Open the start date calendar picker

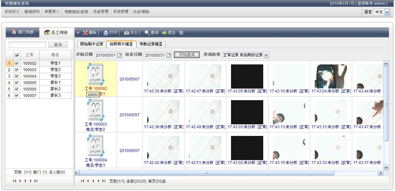click(120, 55)
